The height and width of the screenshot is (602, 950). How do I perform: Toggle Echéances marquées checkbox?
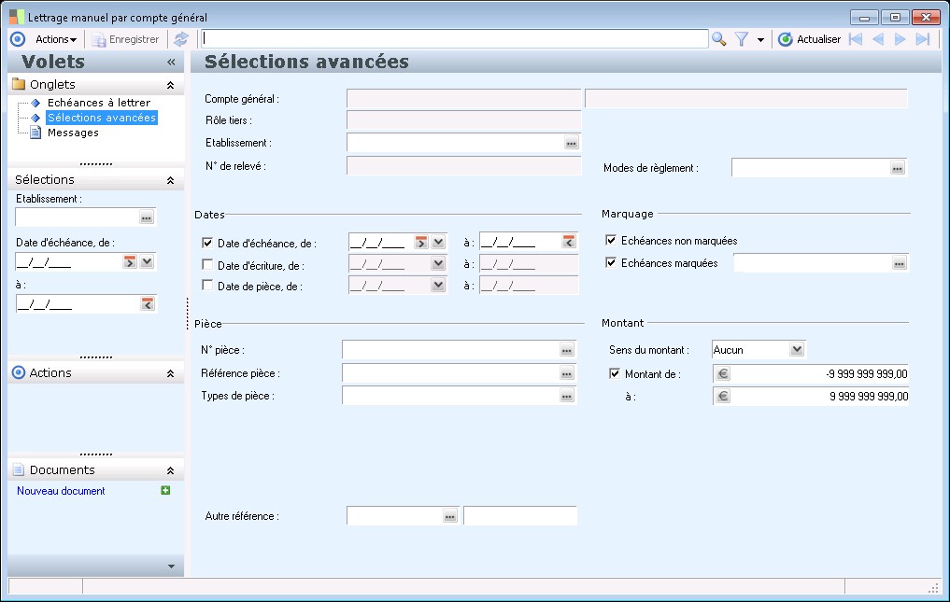click(x=611, y=263)
